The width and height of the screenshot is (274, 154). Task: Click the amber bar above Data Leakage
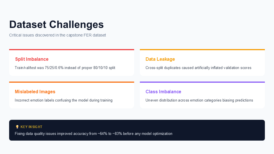tap(202, 50)
